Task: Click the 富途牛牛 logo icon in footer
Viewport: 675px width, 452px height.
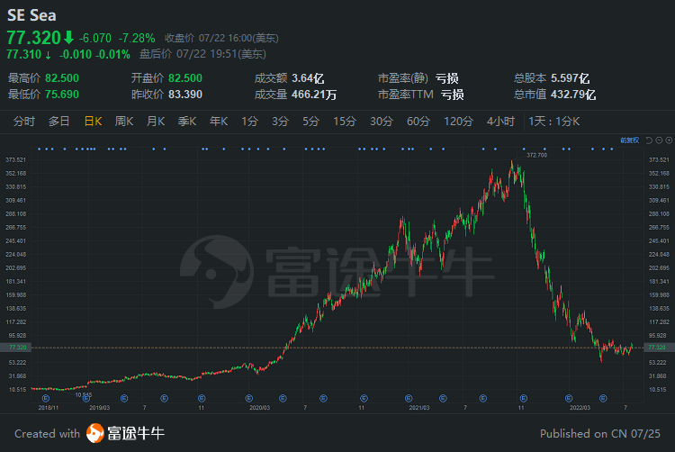Action: (x=95, y=433)
